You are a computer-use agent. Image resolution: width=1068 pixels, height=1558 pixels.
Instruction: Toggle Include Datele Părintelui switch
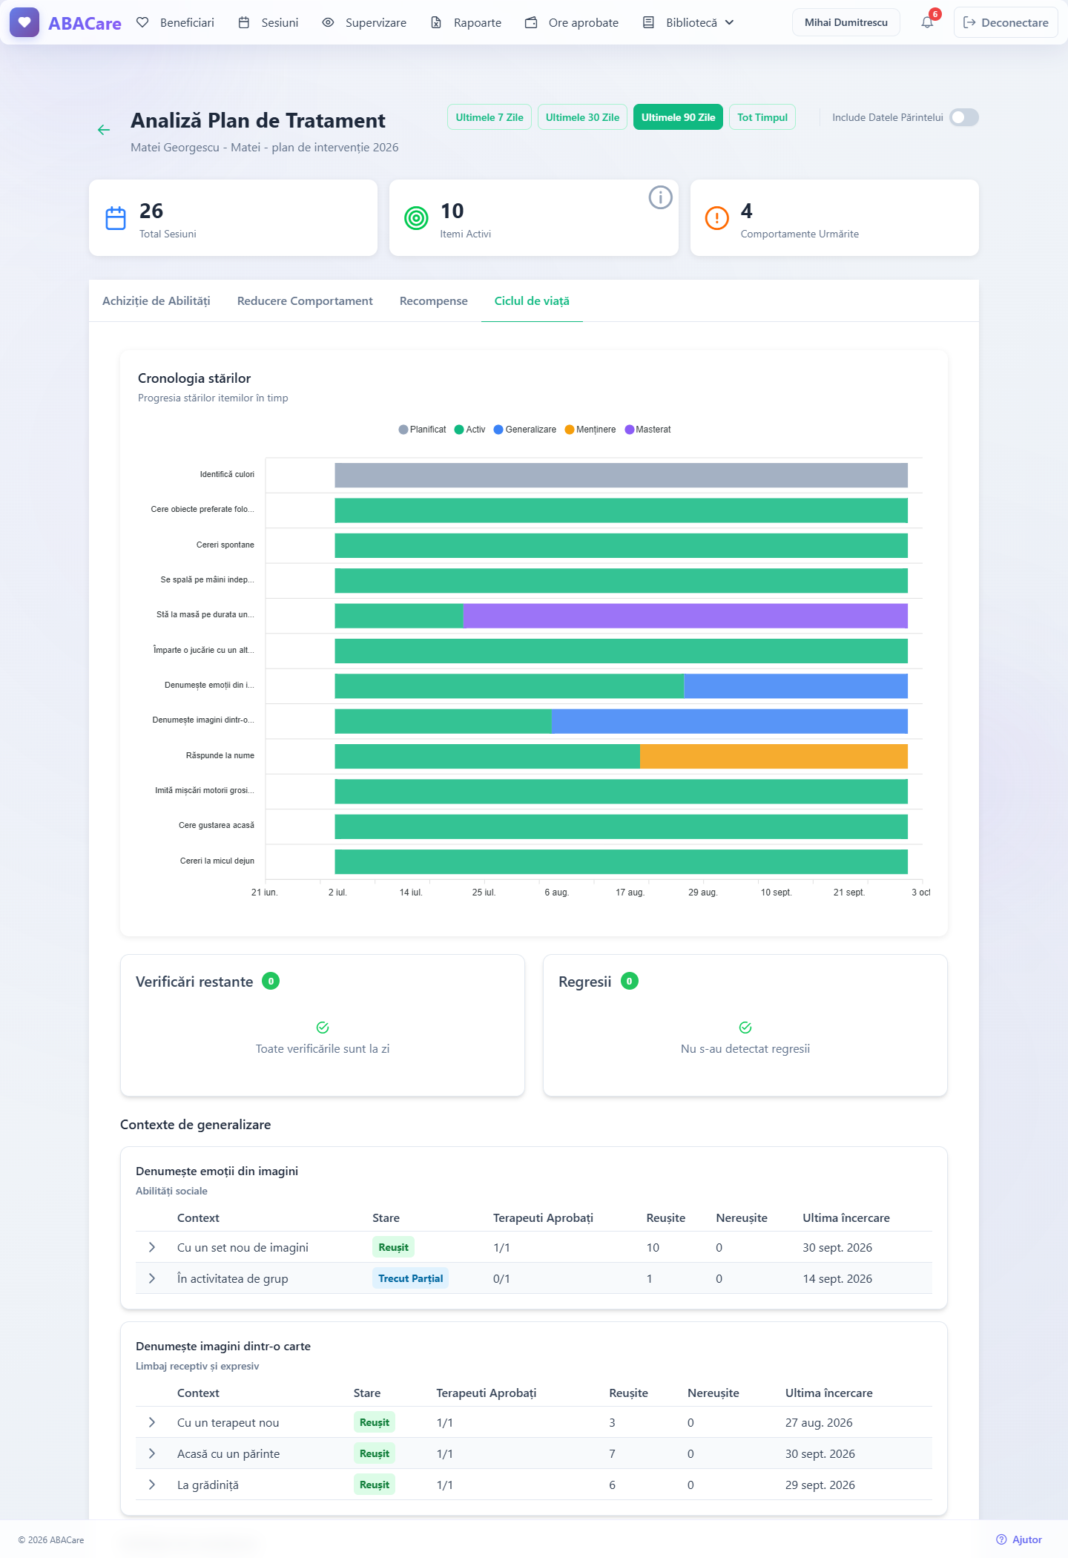(x=964, y=117)
